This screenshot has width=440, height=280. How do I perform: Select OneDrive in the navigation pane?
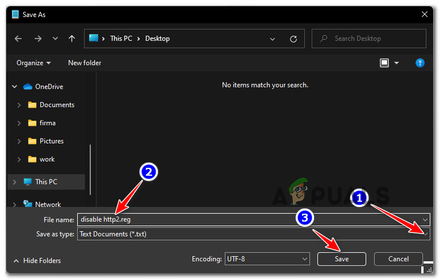click(49, 87)
